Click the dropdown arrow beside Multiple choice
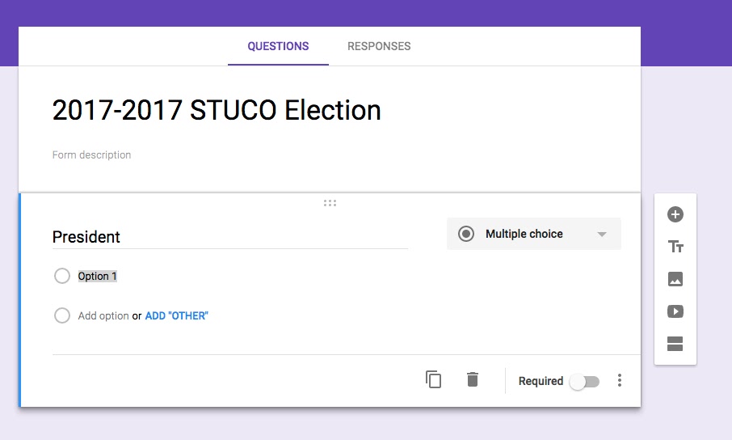The height and width of the screenshot is (440, 732). click(602, 235)
